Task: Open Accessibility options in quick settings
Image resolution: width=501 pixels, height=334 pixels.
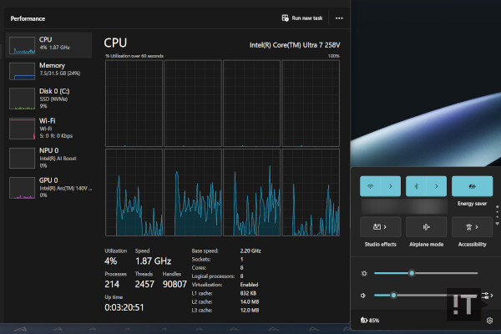Action: point(472,226)
